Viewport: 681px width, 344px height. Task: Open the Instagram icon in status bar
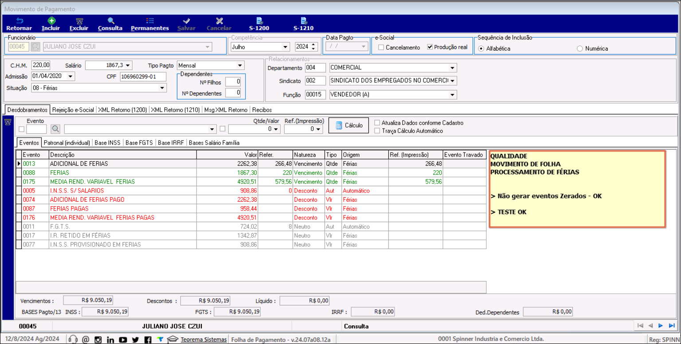98,340
